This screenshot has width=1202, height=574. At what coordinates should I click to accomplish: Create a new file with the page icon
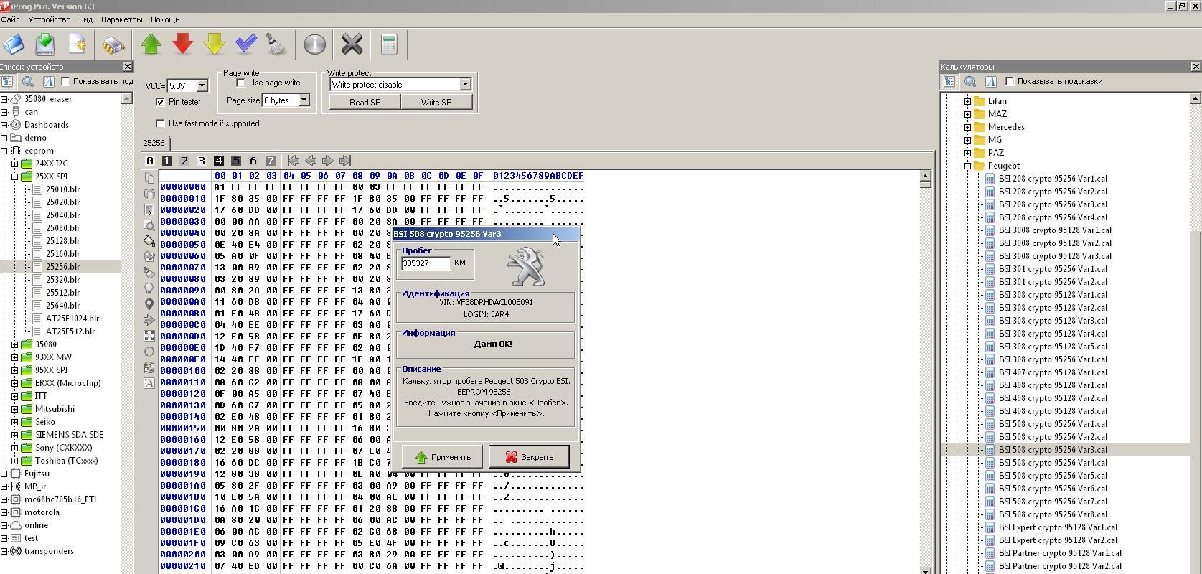point(78,44)
